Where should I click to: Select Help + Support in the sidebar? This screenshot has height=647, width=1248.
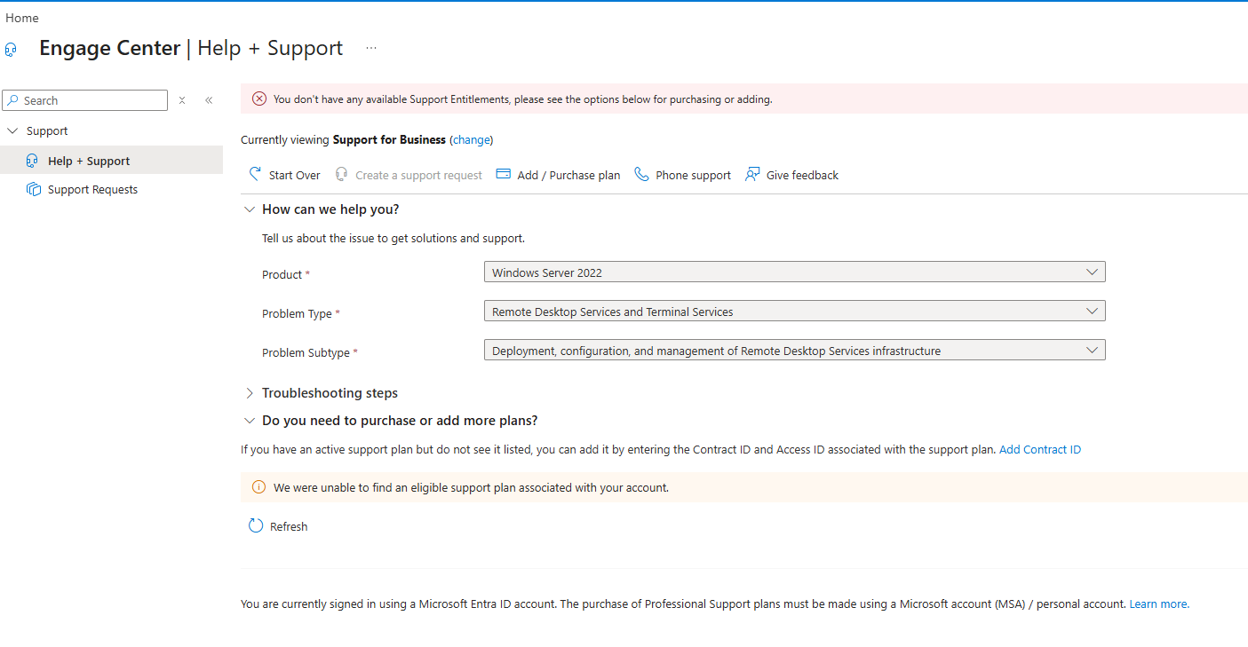[111, 161]
